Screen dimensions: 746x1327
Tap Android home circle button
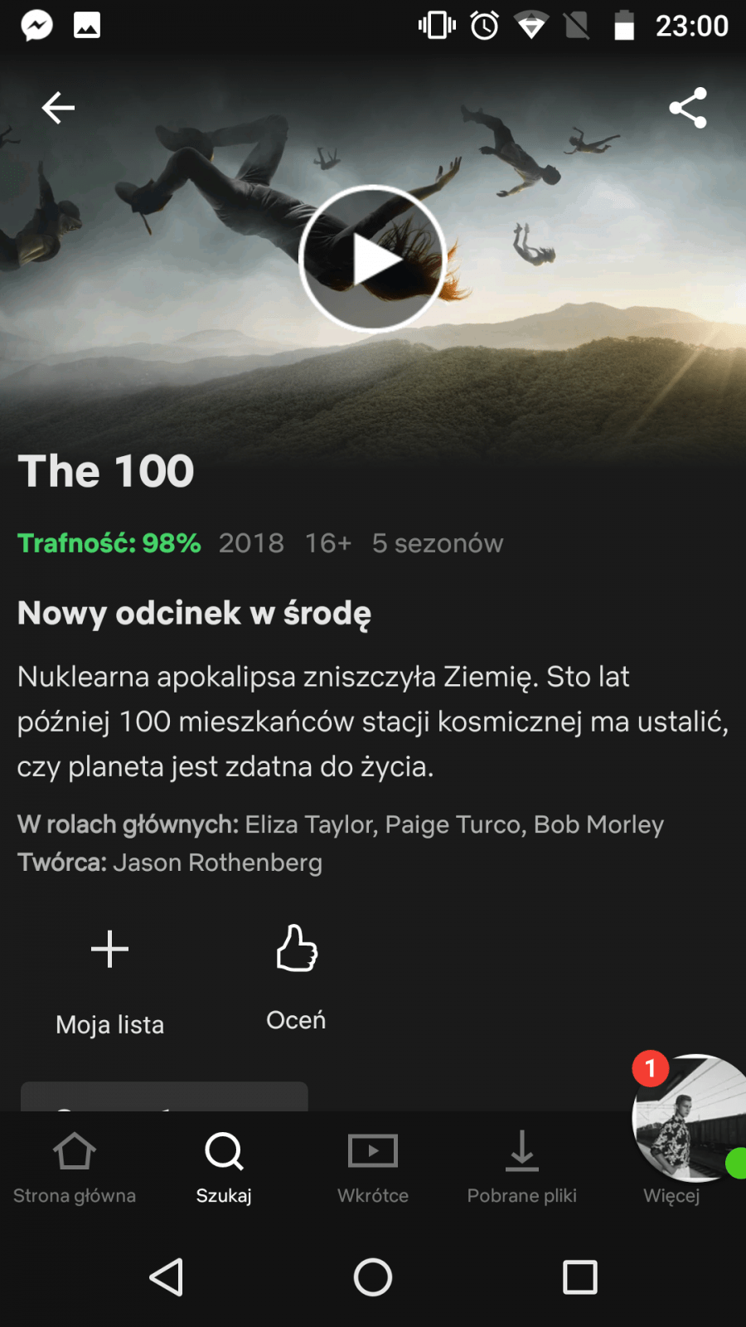pyautogui.click(x=373, y=1277)
